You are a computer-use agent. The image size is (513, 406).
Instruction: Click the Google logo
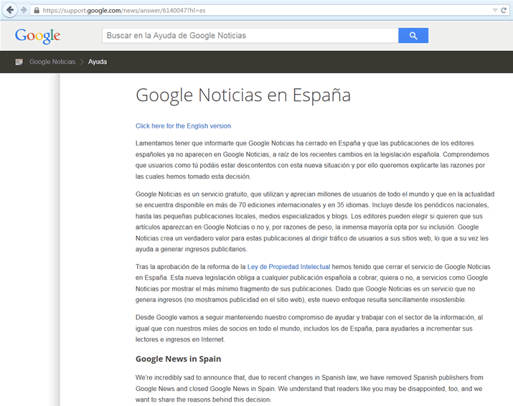tap(37, 36)
